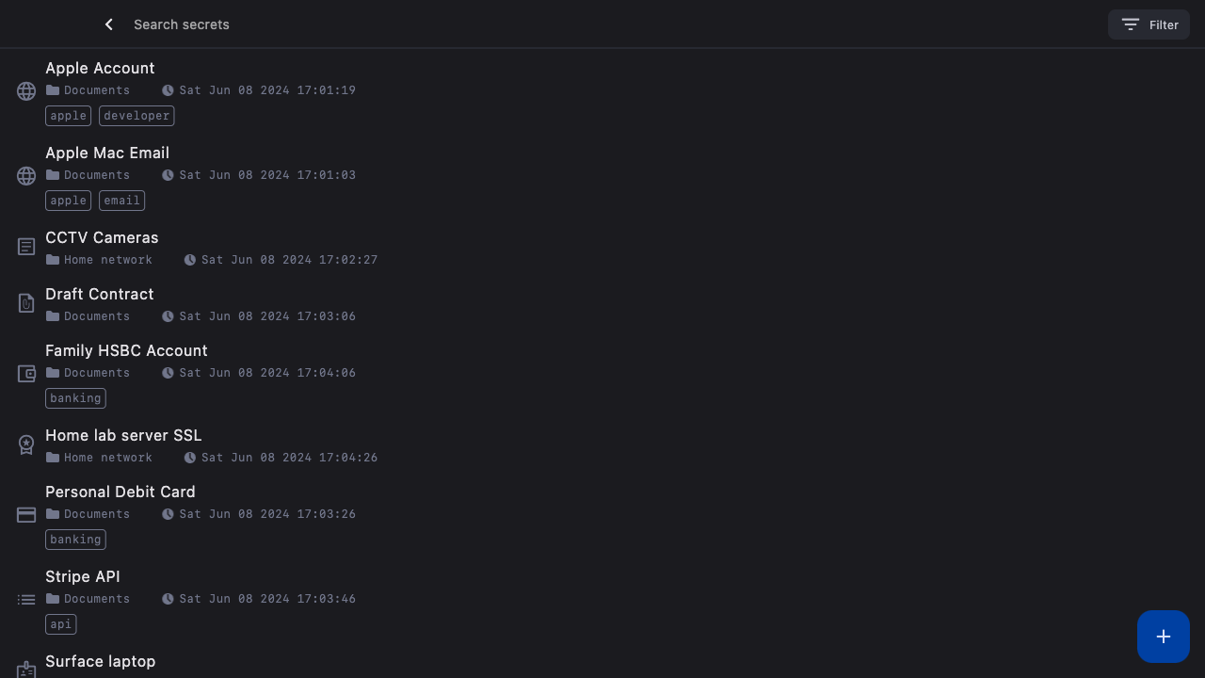Click the list icon beside Stripe API

point(26,600)
